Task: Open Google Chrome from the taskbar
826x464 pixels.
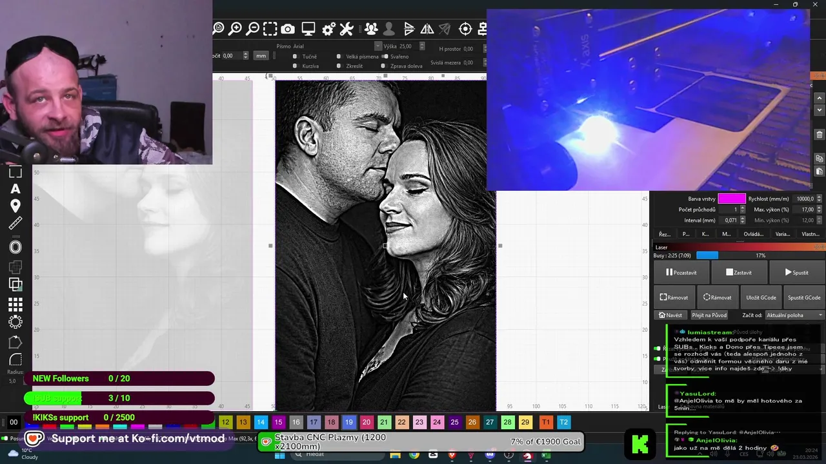Action: pos(414,456)
